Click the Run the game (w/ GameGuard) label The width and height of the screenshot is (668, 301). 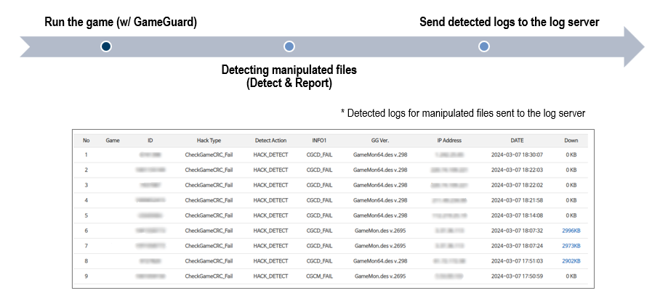coord(121,22)
